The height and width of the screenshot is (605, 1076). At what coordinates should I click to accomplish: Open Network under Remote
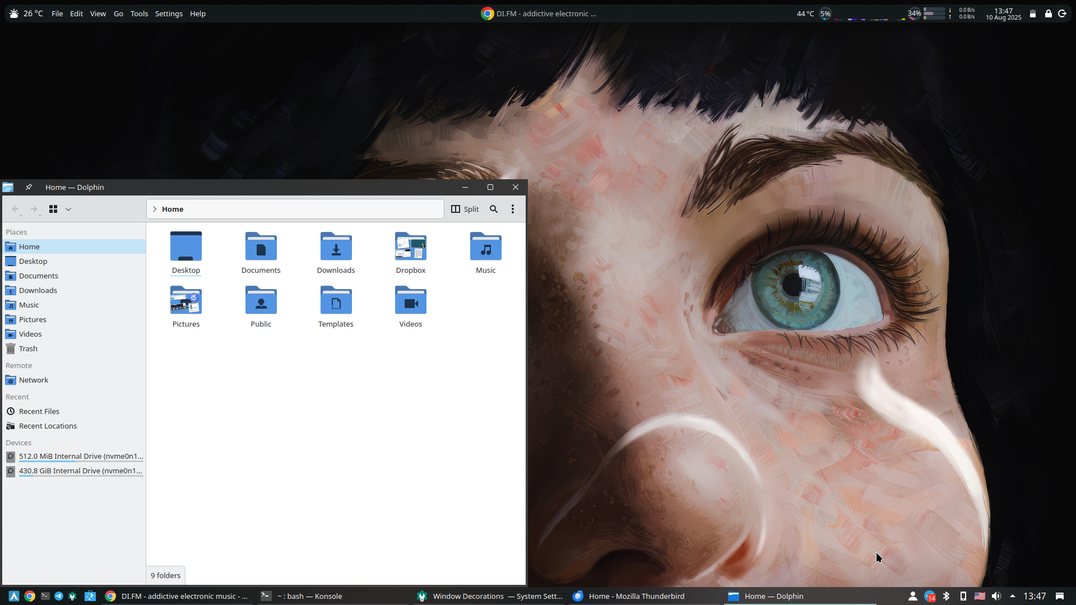74,380
